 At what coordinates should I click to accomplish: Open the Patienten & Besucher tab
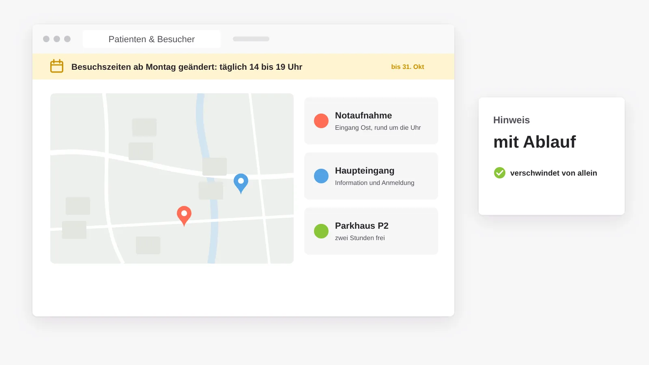152,39
